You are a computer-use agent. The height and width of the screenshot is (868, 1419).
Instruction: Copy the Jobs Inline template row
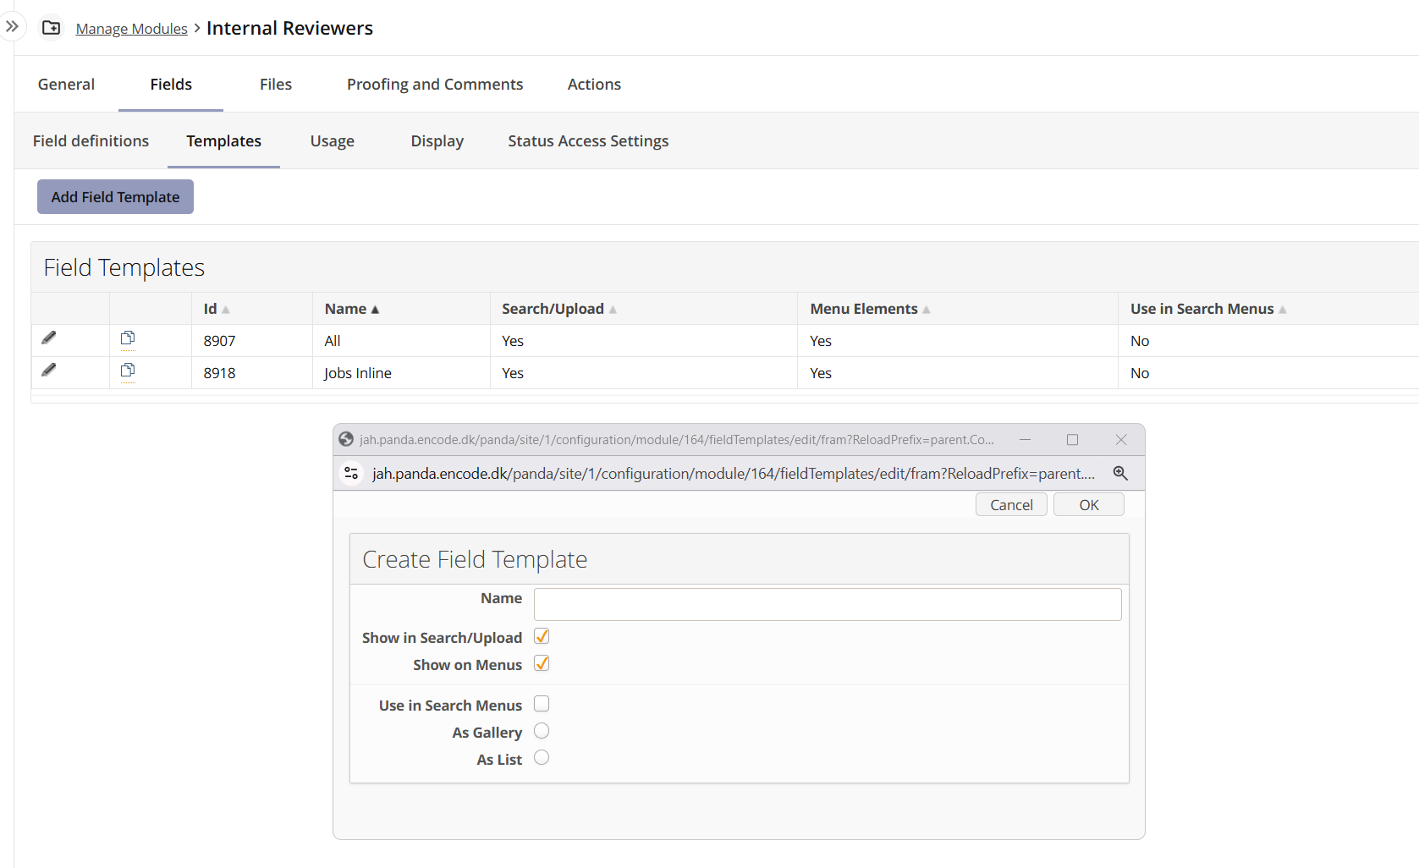(x=128, y=371)
